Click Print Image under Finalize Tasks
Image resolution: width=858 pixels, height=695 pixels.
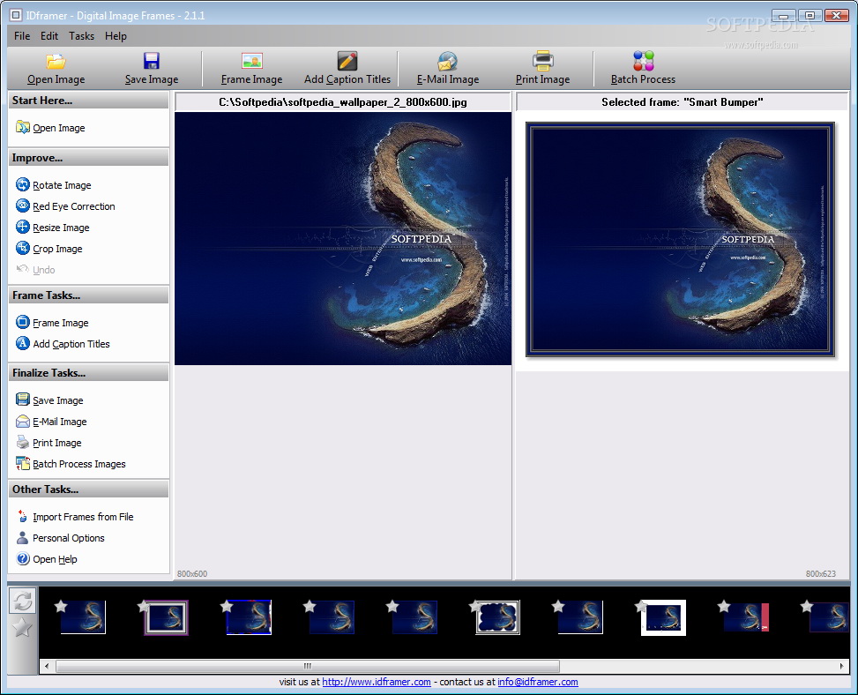click(x=48, y=443)
